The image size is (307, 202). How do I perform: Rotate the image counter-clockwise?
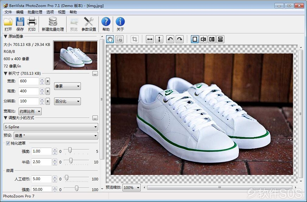pyautogui.click(x=170, y=39)
